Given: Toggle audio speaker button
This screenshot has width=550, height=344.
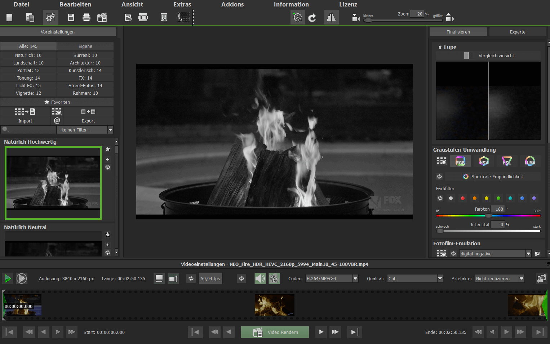Looking at the screenshot, I should [260, 278].
